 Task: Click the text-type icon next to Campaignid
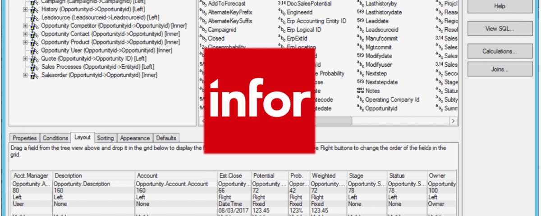(203, 30)
